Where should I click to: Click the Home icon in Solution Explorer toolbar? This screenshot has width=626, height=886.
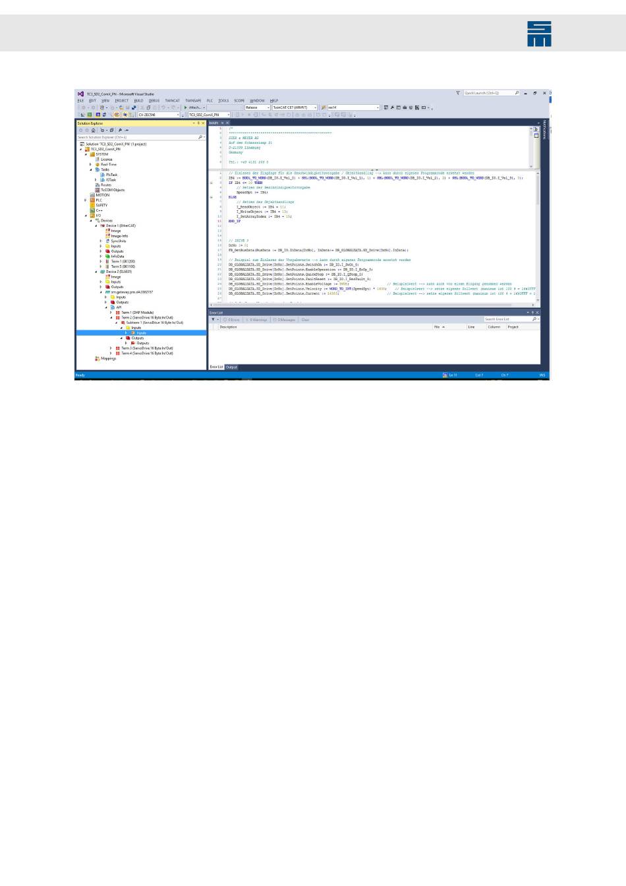click(x=93, y=130)
